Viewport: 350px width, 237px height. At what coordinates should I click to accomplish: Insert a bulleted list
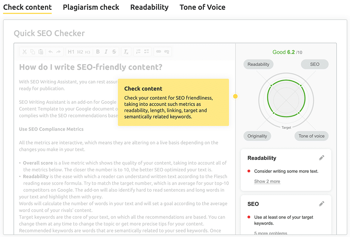click(x=146, y=52)
